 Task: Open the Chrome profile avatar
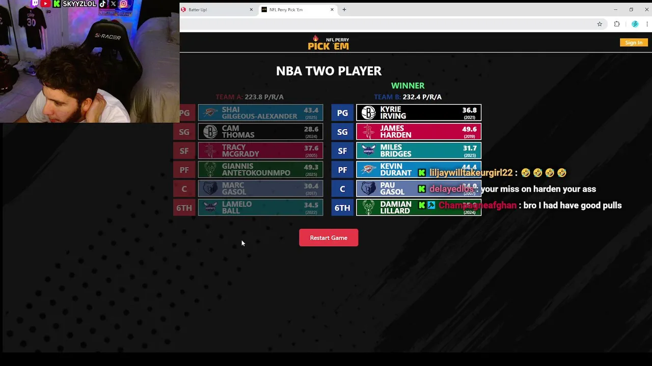click(x=635, y=24)
